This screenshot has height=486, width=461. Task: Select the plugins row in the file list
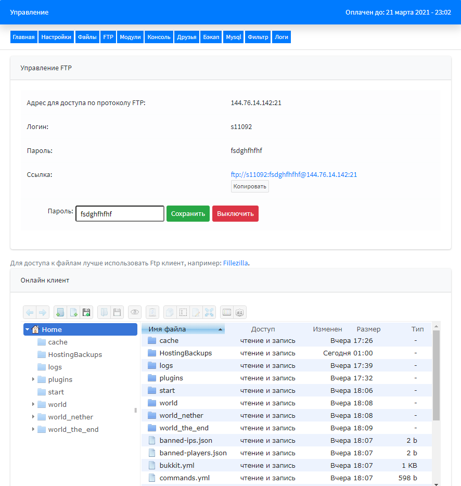(287, 378)
